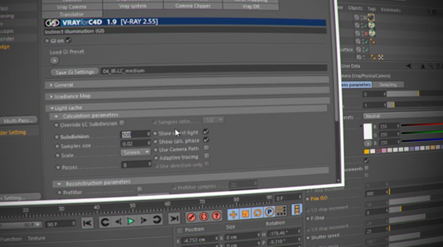Click the green-checked round tag in second row
The width and height of the screenshot is (443, 247).
372,25
